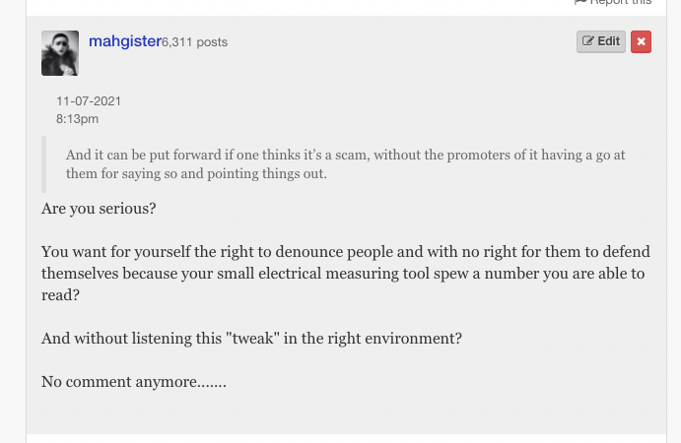Click the 11-07-2021 post date

[89, 101]
